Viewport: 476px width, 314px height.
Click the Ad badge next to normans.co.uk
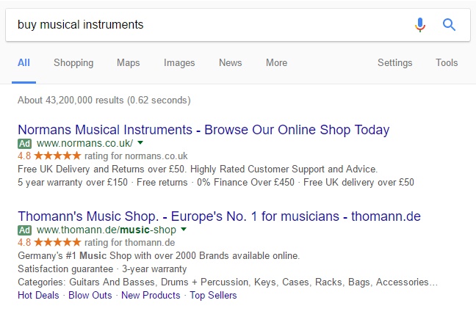(x=24, y=143)
